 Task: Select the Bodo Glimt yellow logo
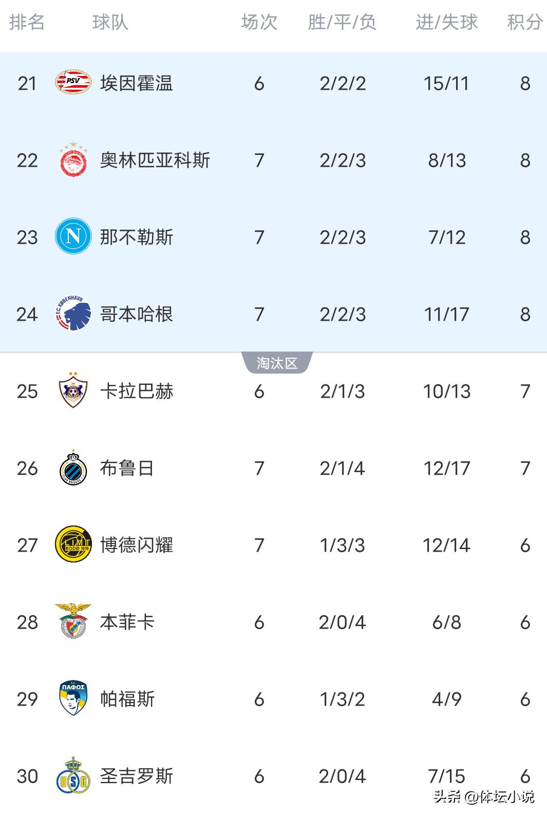pyautogui.click(x=73, y=544)
